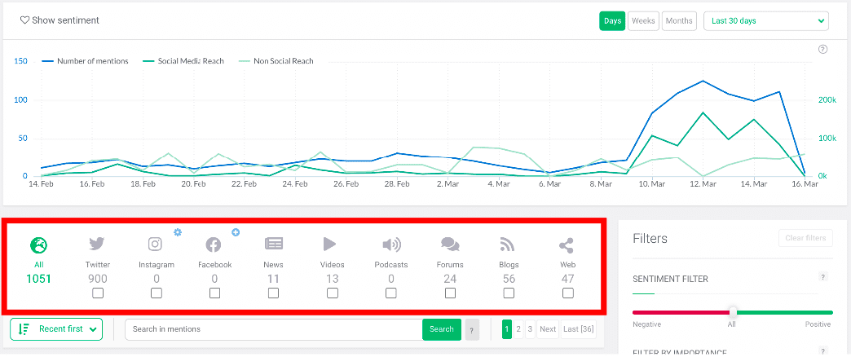Screen dimensions: 851x357
Task: Click the Clear filters button
Action: click(x=805, y=238)
